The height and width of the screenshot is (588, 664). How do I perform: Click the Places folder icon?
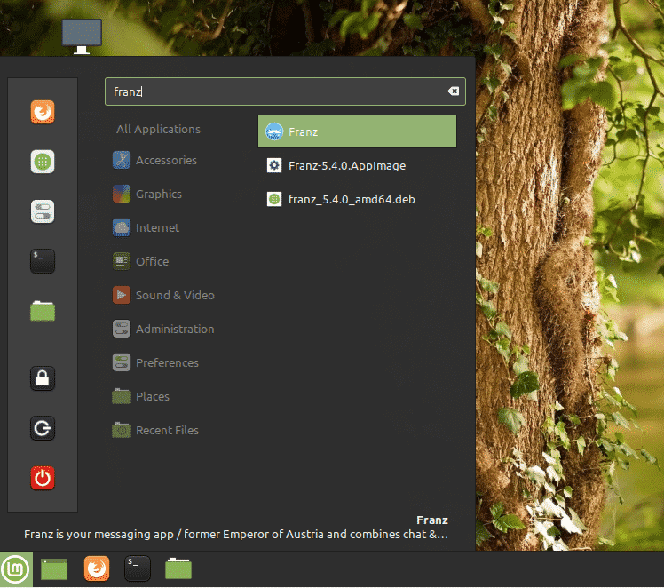122,396
